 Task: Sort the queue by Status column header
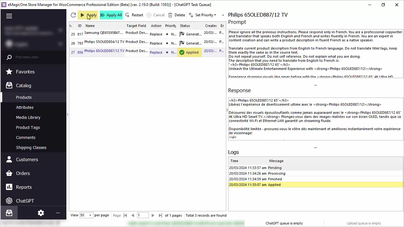(x=185, y=26)
